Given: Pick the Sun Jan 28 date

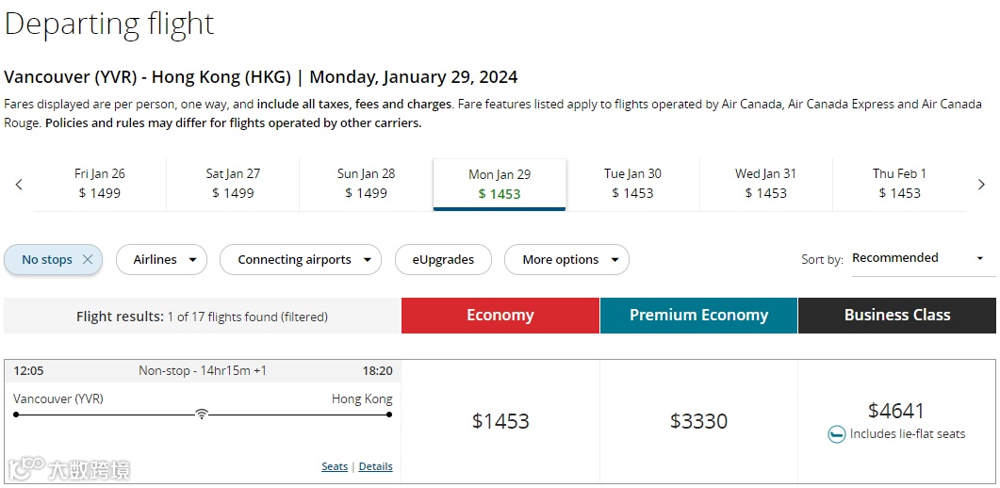Looking at the screenshot, I should click(x=366, y=184).
